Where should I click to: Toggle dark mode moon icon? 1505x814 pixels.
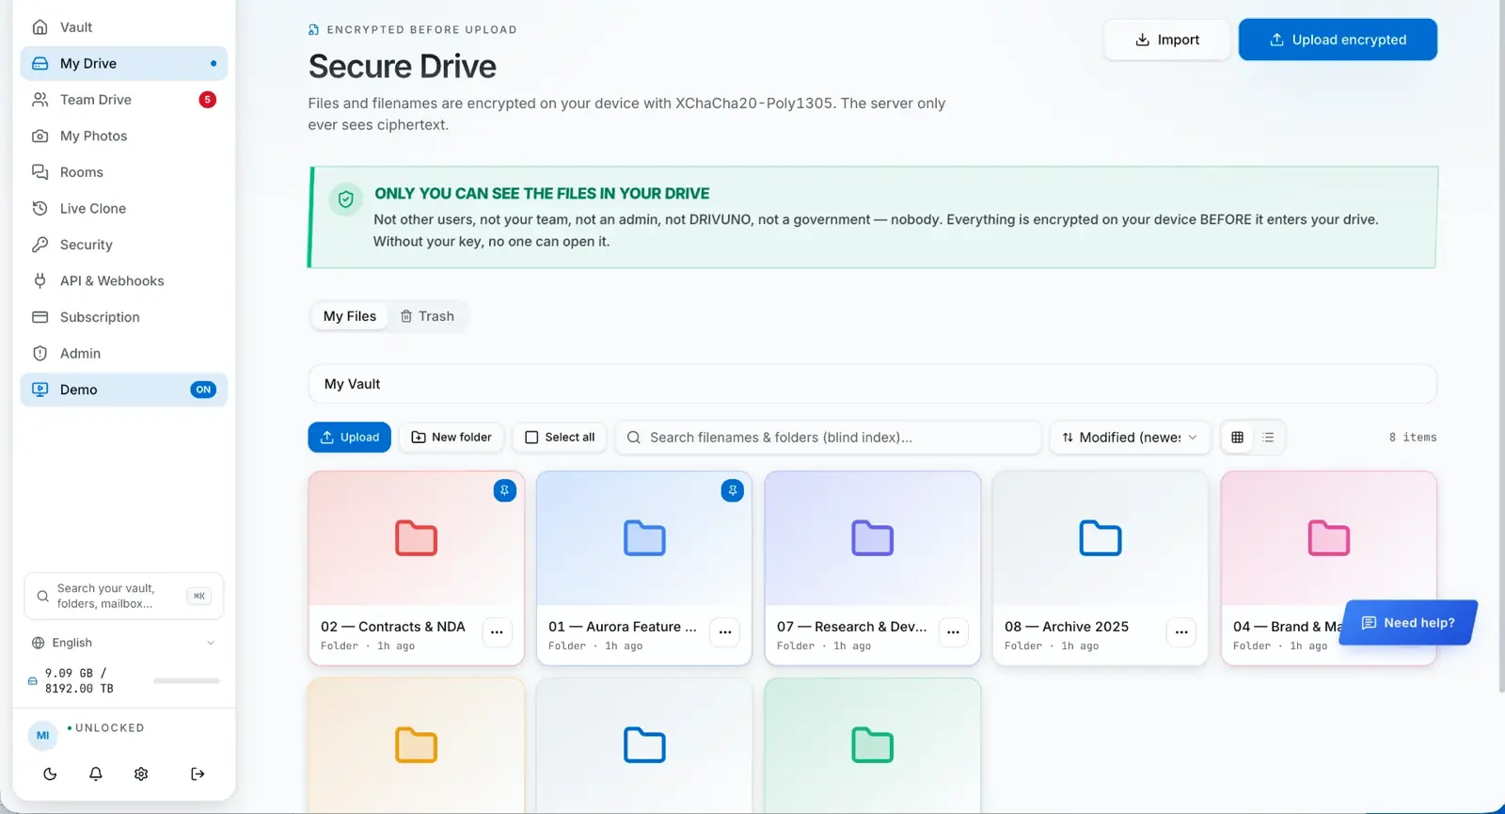pos(50,774)
